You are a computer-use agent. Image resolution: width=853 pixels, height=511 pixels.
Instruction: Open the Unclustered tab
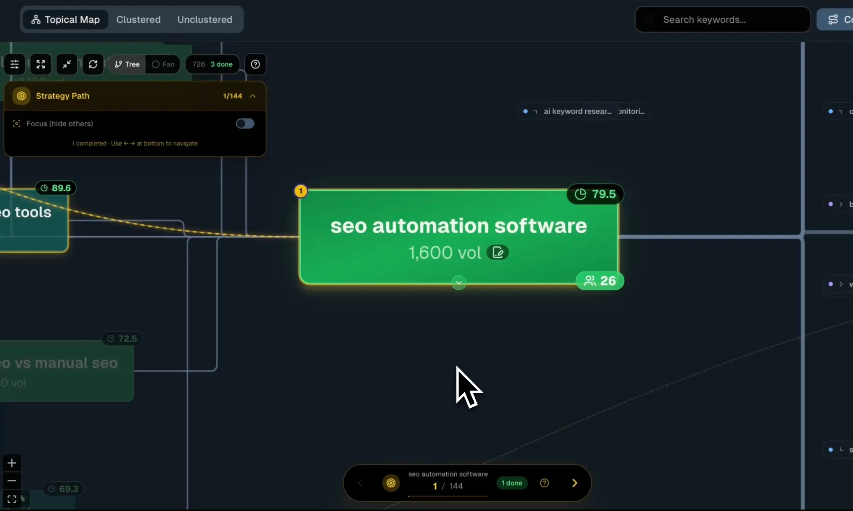(205, 20)
